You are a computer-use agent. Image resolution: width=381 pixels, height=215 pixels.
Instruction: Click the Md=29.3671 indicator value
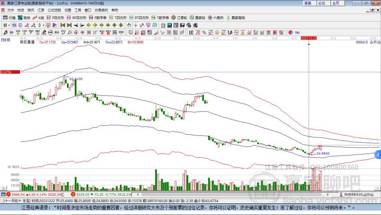coord(92,42)
